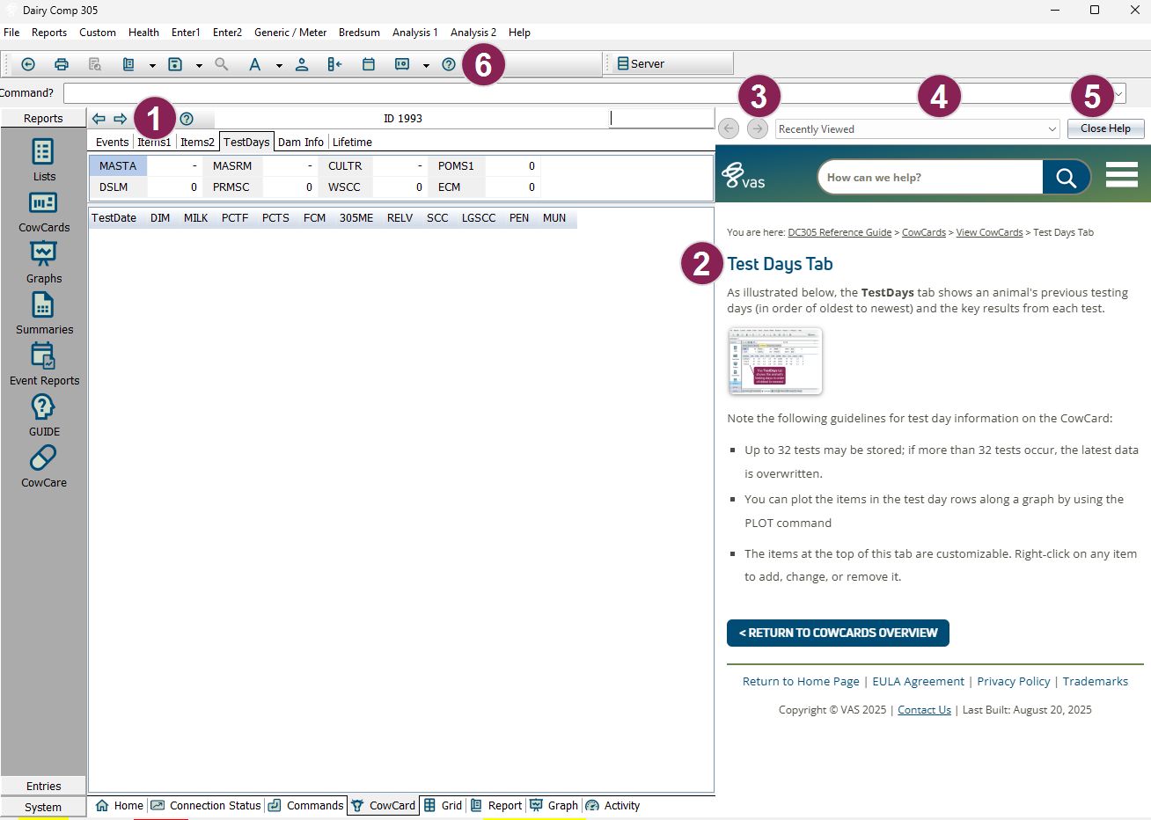Open the CowCare pill icon
Screen dimensions: 1151x820
click(x=43, y=458)
